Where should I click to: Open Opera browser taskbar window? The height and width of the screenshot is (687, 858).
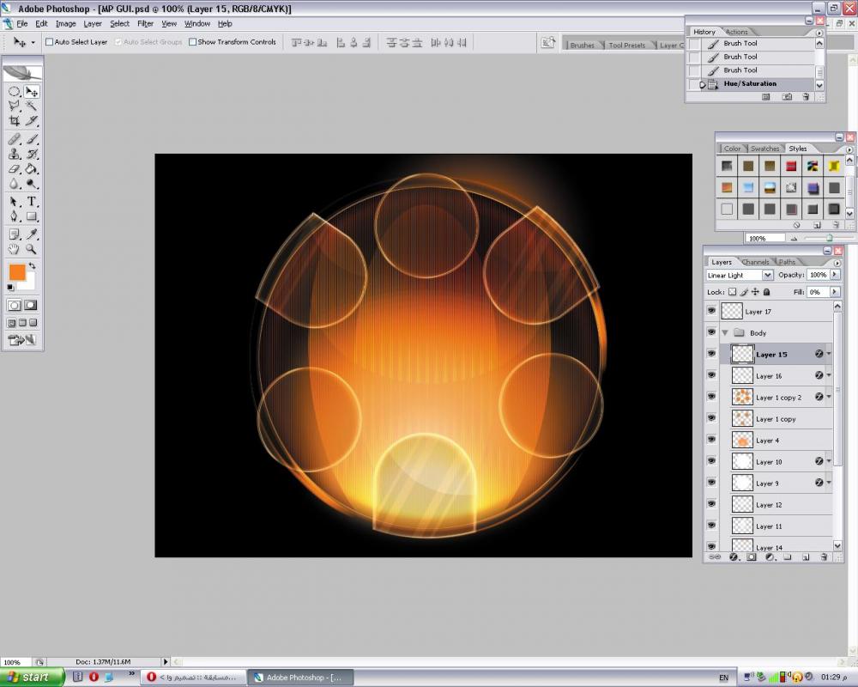[194, 678]
